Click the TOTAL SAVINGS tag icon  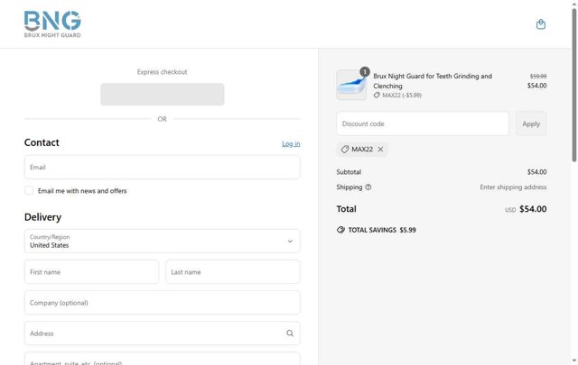pyautogui.click(x=340, y=230)
